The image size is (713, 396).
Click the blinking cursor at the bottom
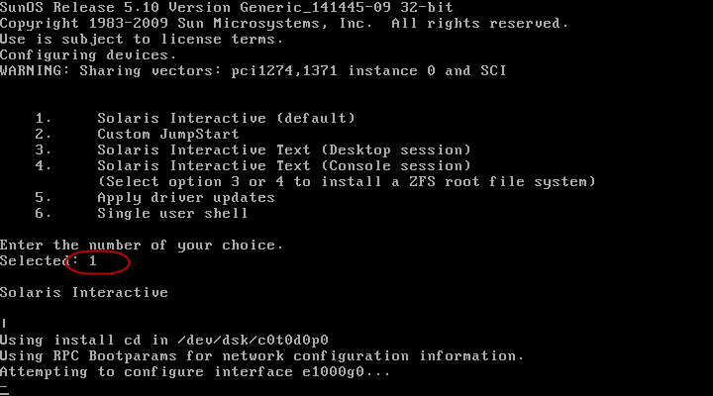point(4,389)
